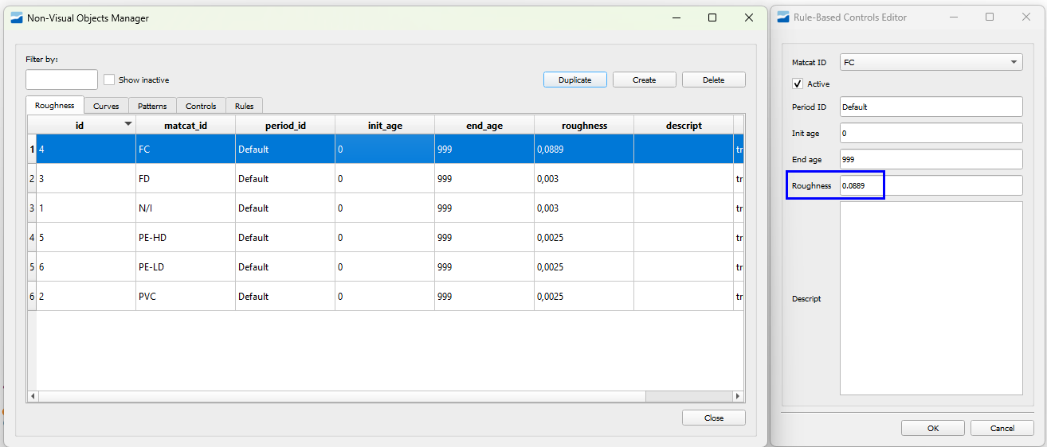Image resolution: width=1047 pixels, height=447 pixels.
Task: Click the id column sort arrow
Action: 127,125
